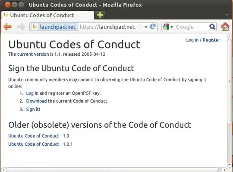Click the orange back arrow button
The image size is (233, 172).
(7, 27)
